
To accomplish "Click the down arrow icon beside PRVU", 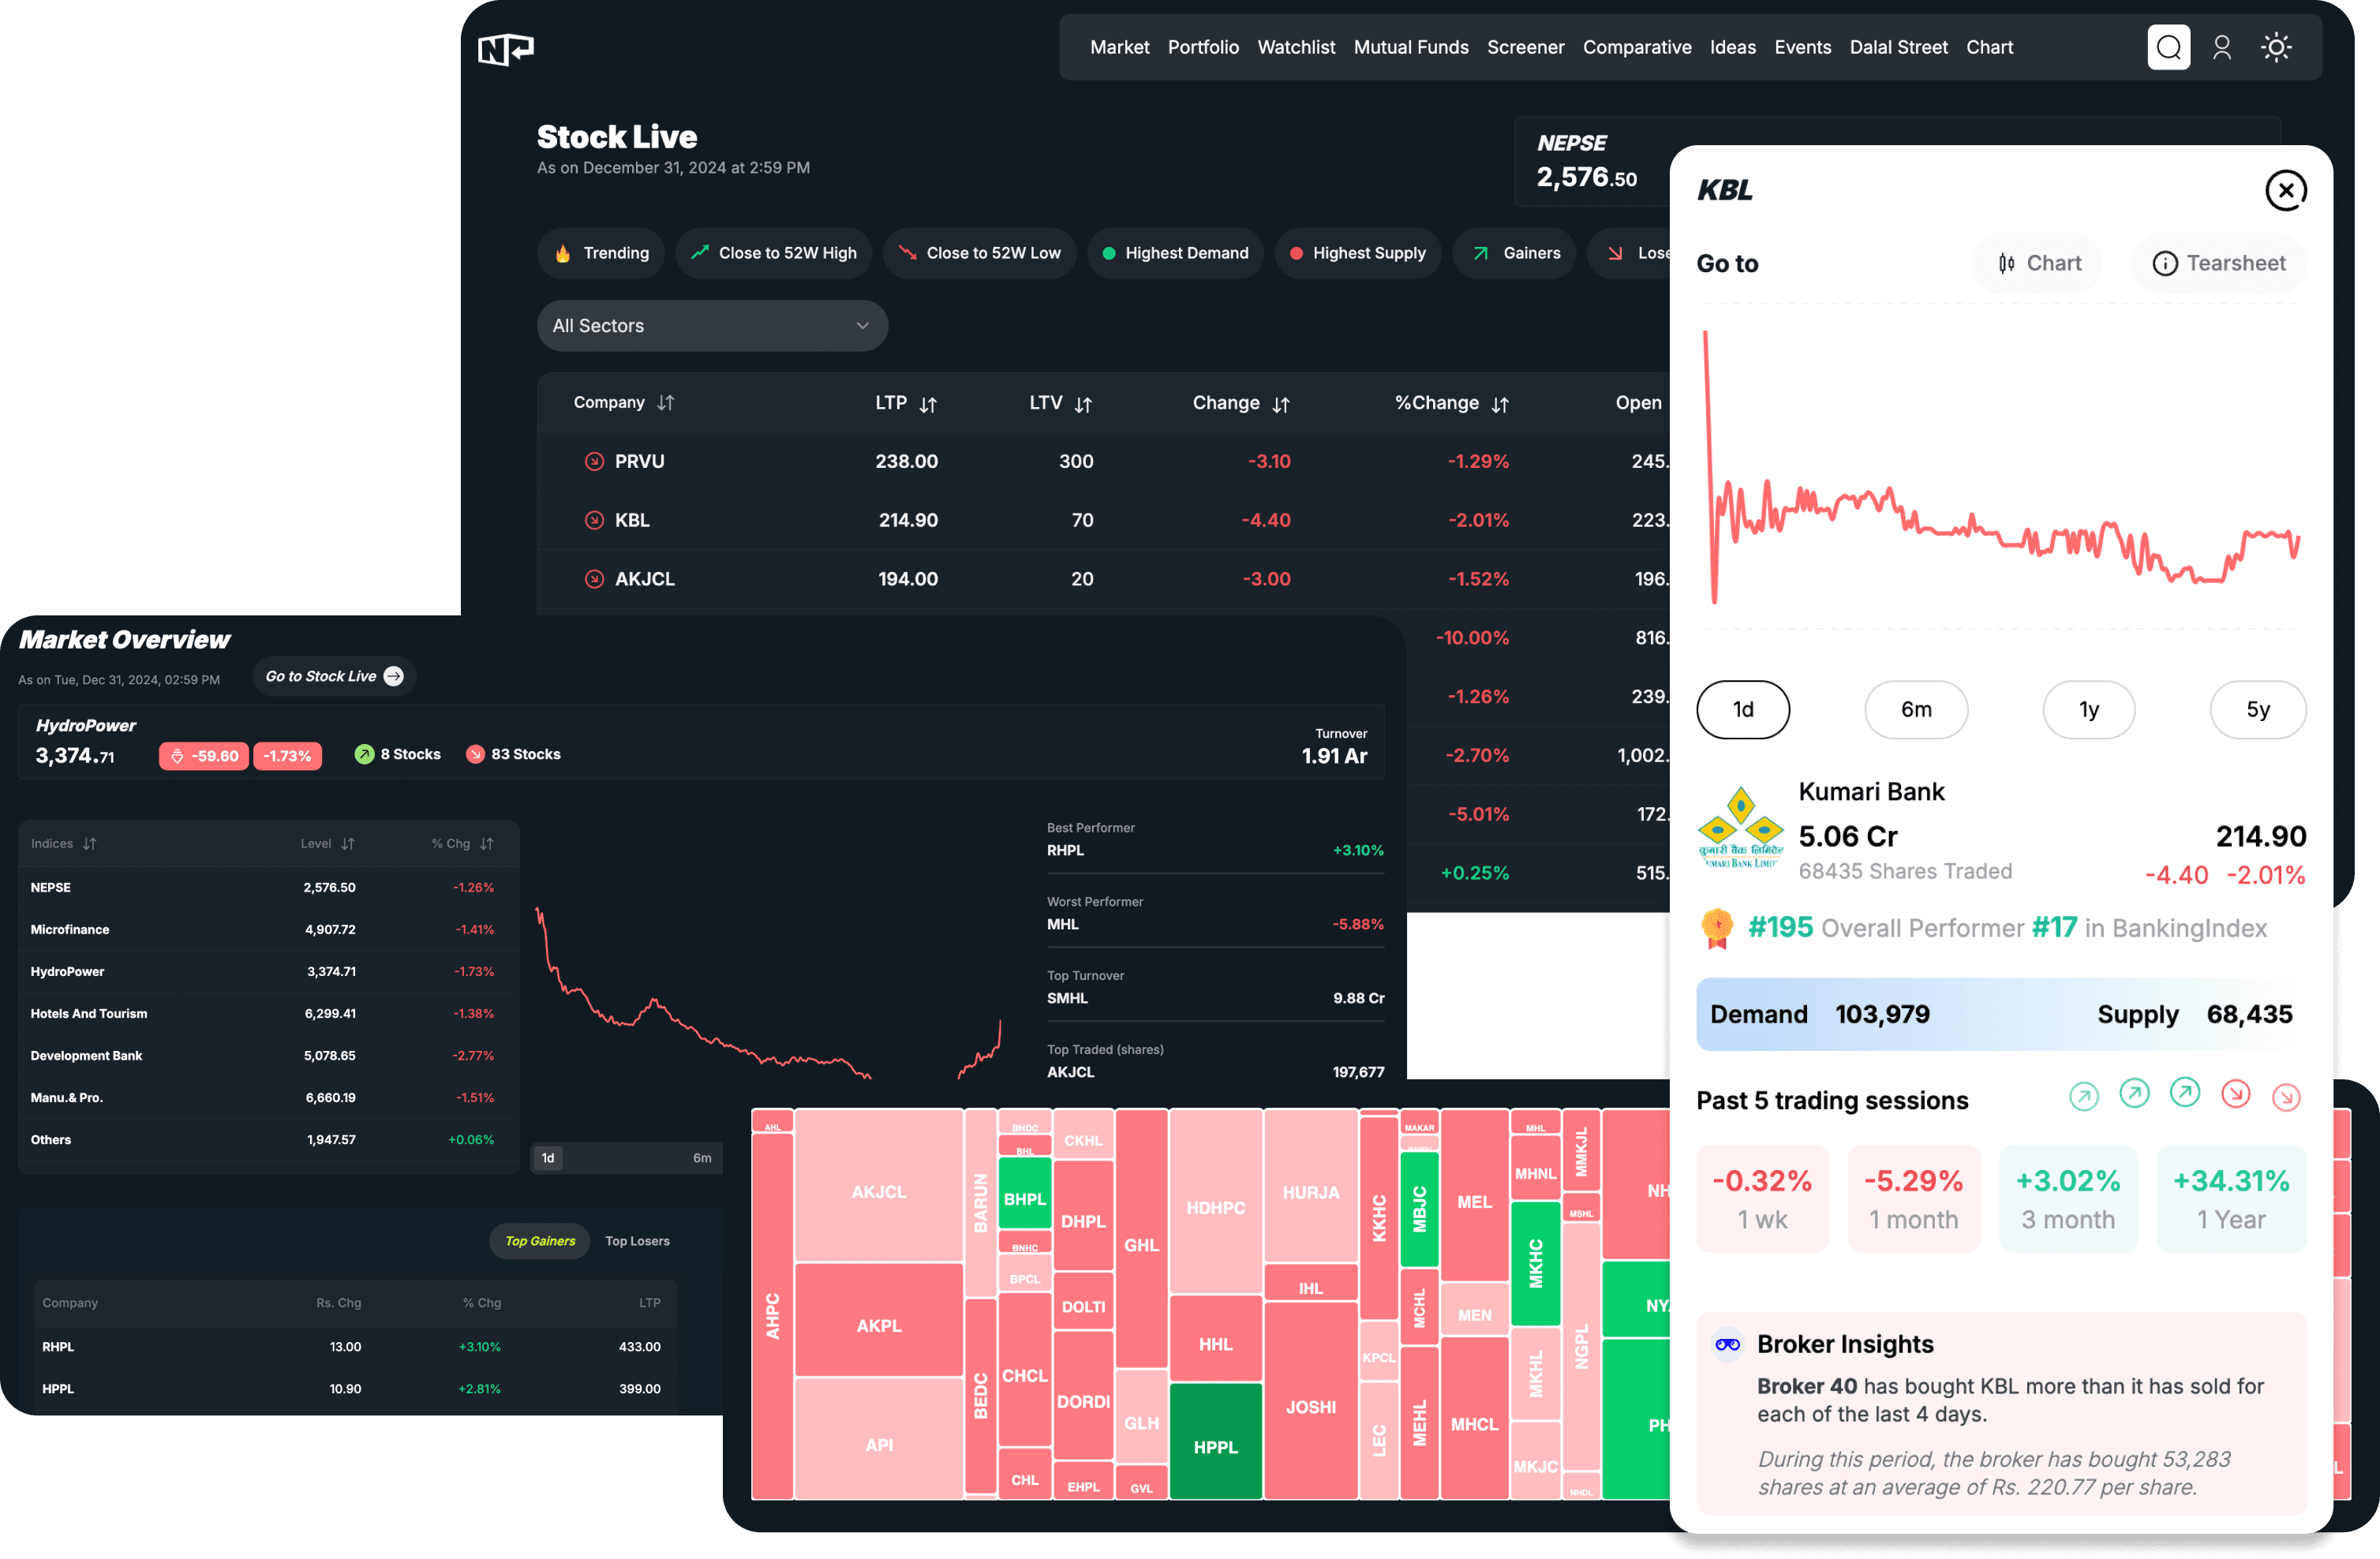I will pos(594,461).
